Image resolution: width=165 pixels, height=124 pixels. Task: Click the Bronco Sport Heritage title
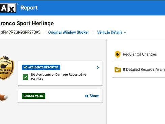click(27, 23)
